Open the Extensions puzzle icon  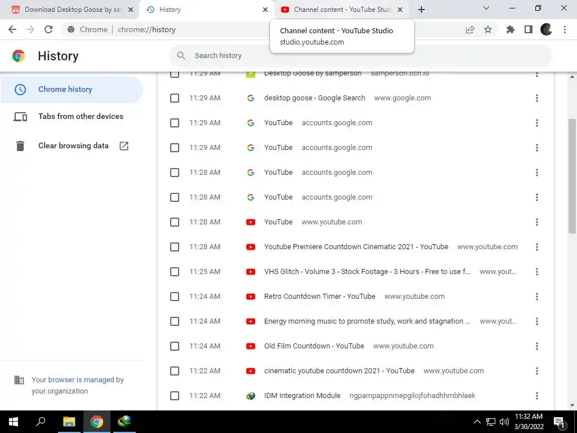(x=511, y=29)
